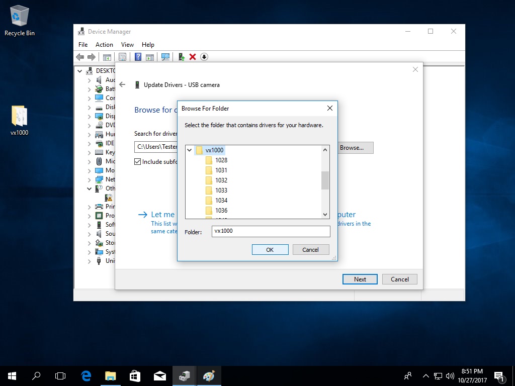515x386 pixels.
Task: Open Task View on the taskbar
Action: tap(60, 376)
